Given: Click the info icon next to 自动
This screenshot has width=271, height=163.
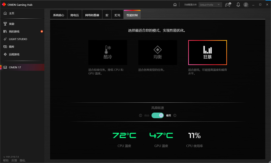Looking at the screenshot, I should [141, 116].
